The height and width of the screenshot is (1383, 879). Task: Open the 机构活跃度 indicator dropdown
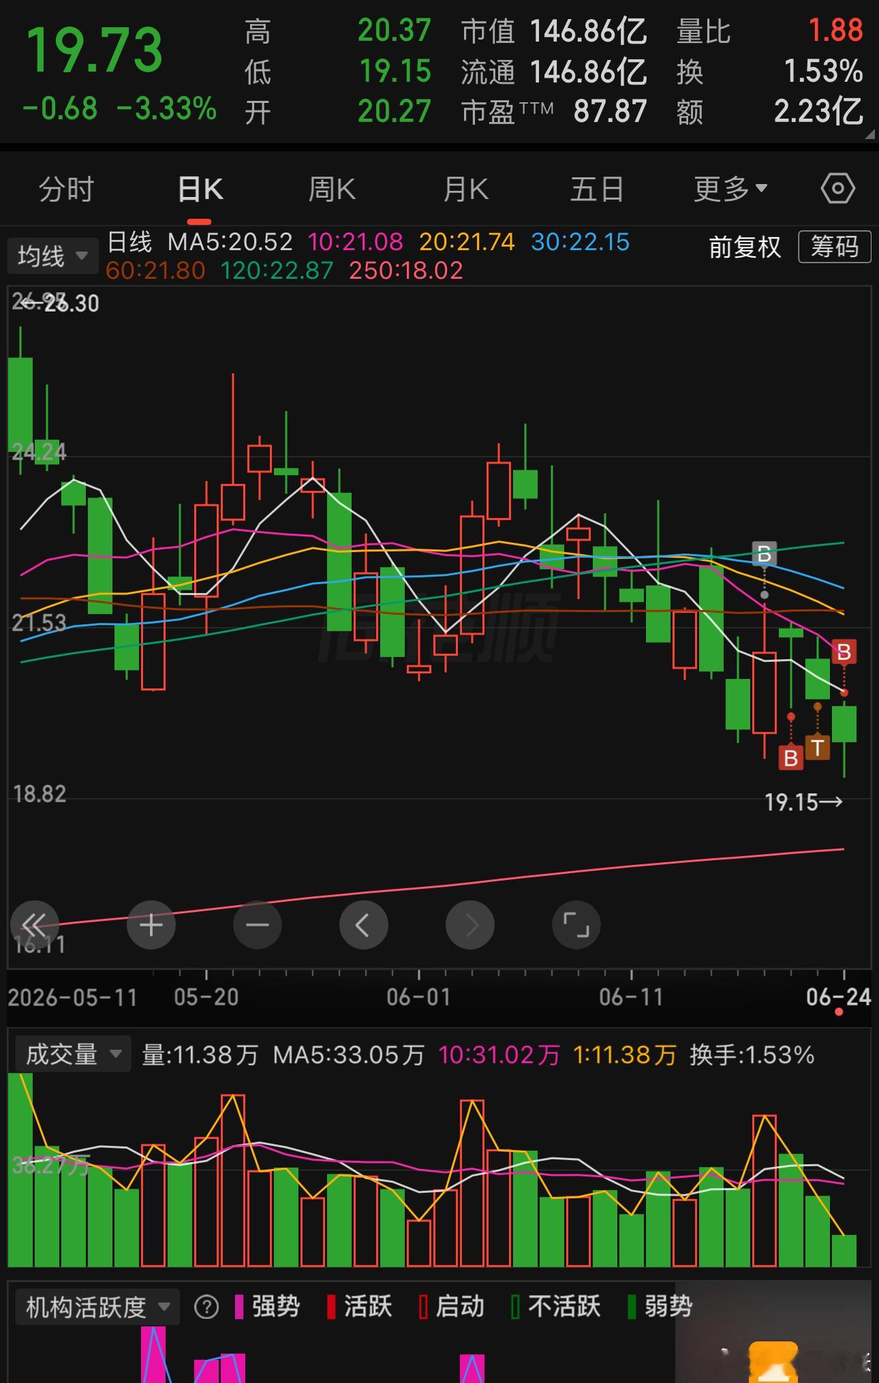97,1307
